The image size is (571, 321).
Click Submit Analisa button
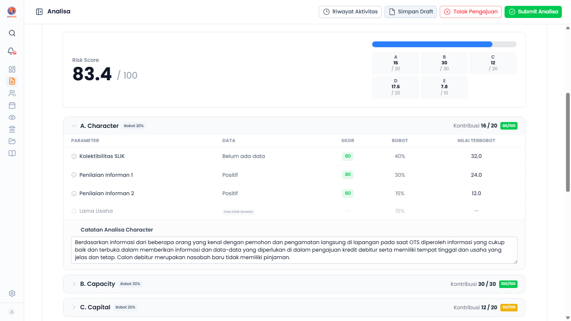[533, 12]
